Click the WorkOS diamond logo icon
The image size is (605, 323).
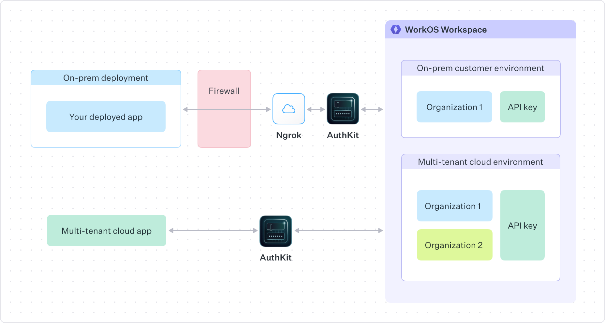coord(395,30)
